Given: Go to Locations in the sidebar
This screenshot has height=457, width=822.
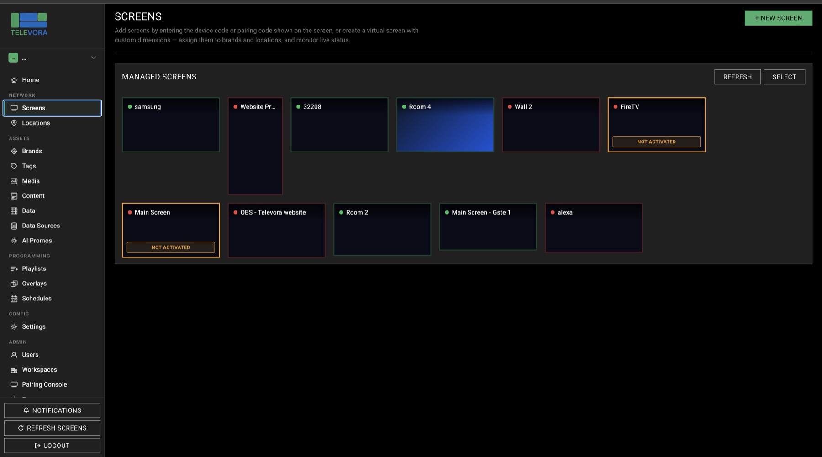Looking at the screenshot, I should [x=52, y=123].
